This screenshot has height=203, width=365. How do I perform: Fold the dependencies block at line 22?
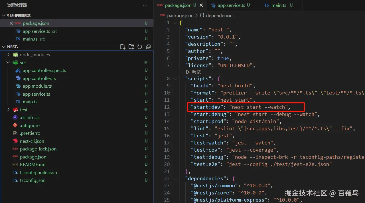pyautogui.click(x=175, y=178)
